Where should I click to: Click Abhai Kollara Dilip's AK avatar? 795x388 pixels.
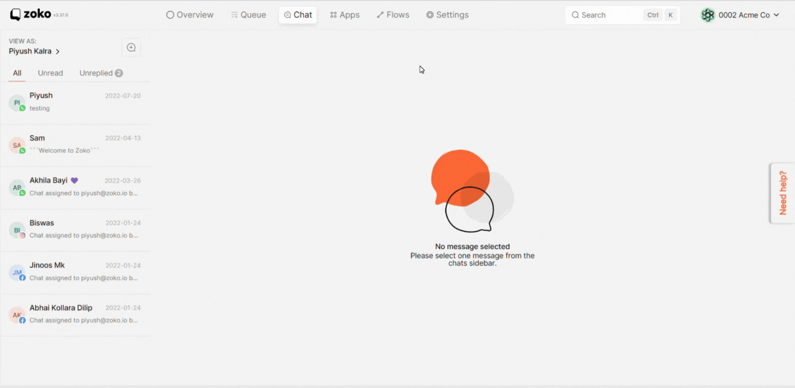coord(17,315)
